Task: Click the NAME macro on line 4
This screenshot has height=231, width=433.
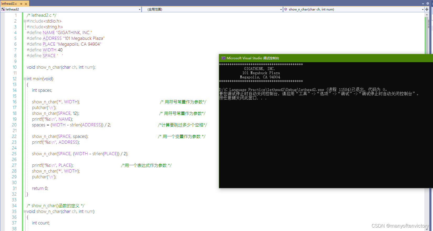Action: point(49,33)
